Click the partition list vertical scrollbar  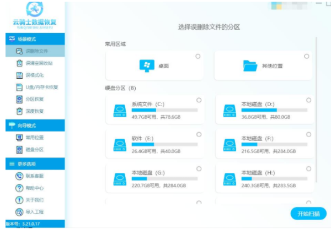click(x=317, y=110)
